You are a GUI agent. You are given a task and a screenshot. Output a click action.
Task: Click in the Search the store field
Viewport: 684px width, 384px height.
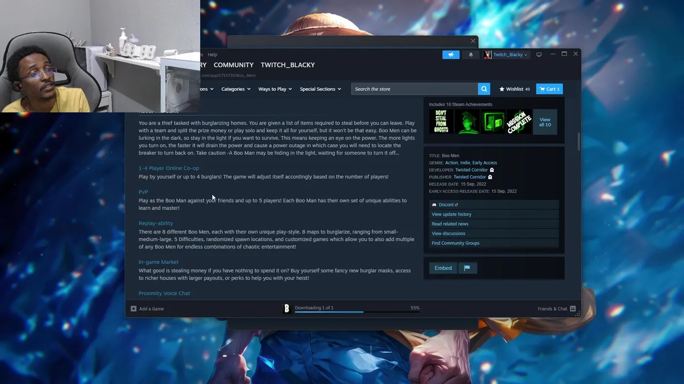click(415, 89)
